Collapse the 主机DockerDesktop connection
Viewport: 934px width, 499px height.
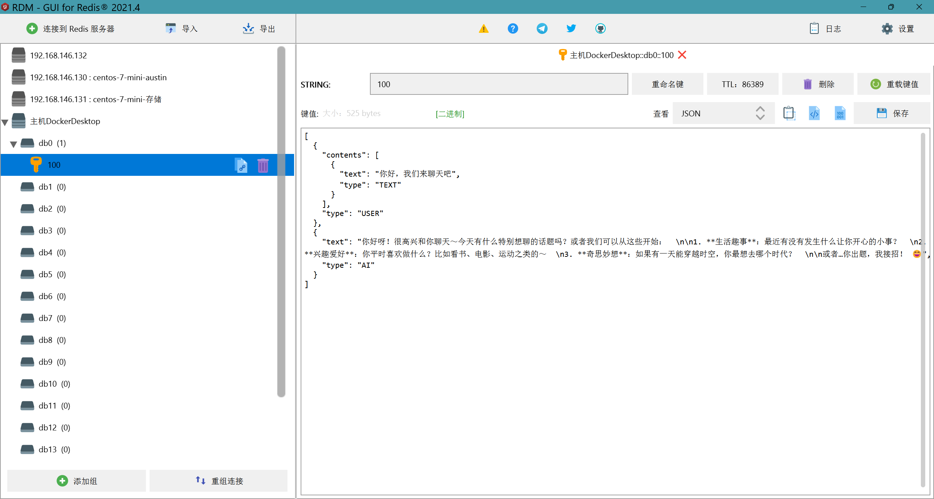5,122
